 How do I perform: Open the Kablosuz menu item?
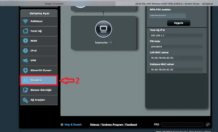pyautogui.click(x=39, y=21)
